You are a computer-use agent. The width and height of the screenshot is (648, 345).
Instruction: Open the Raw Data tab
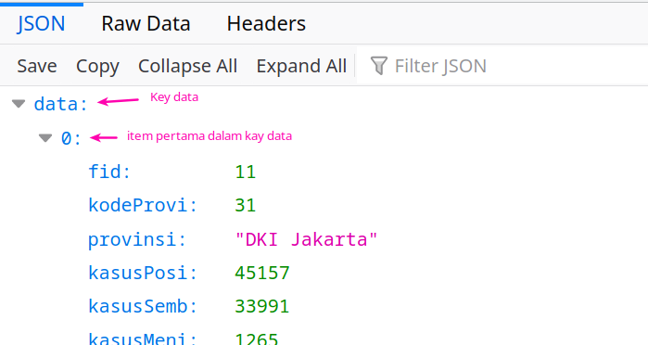pyautogui.click(x=146, y=23)
